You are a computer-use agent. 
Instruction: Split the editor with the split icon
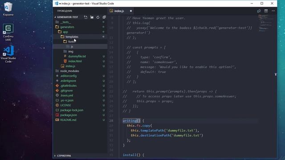(x=266, y=11)
